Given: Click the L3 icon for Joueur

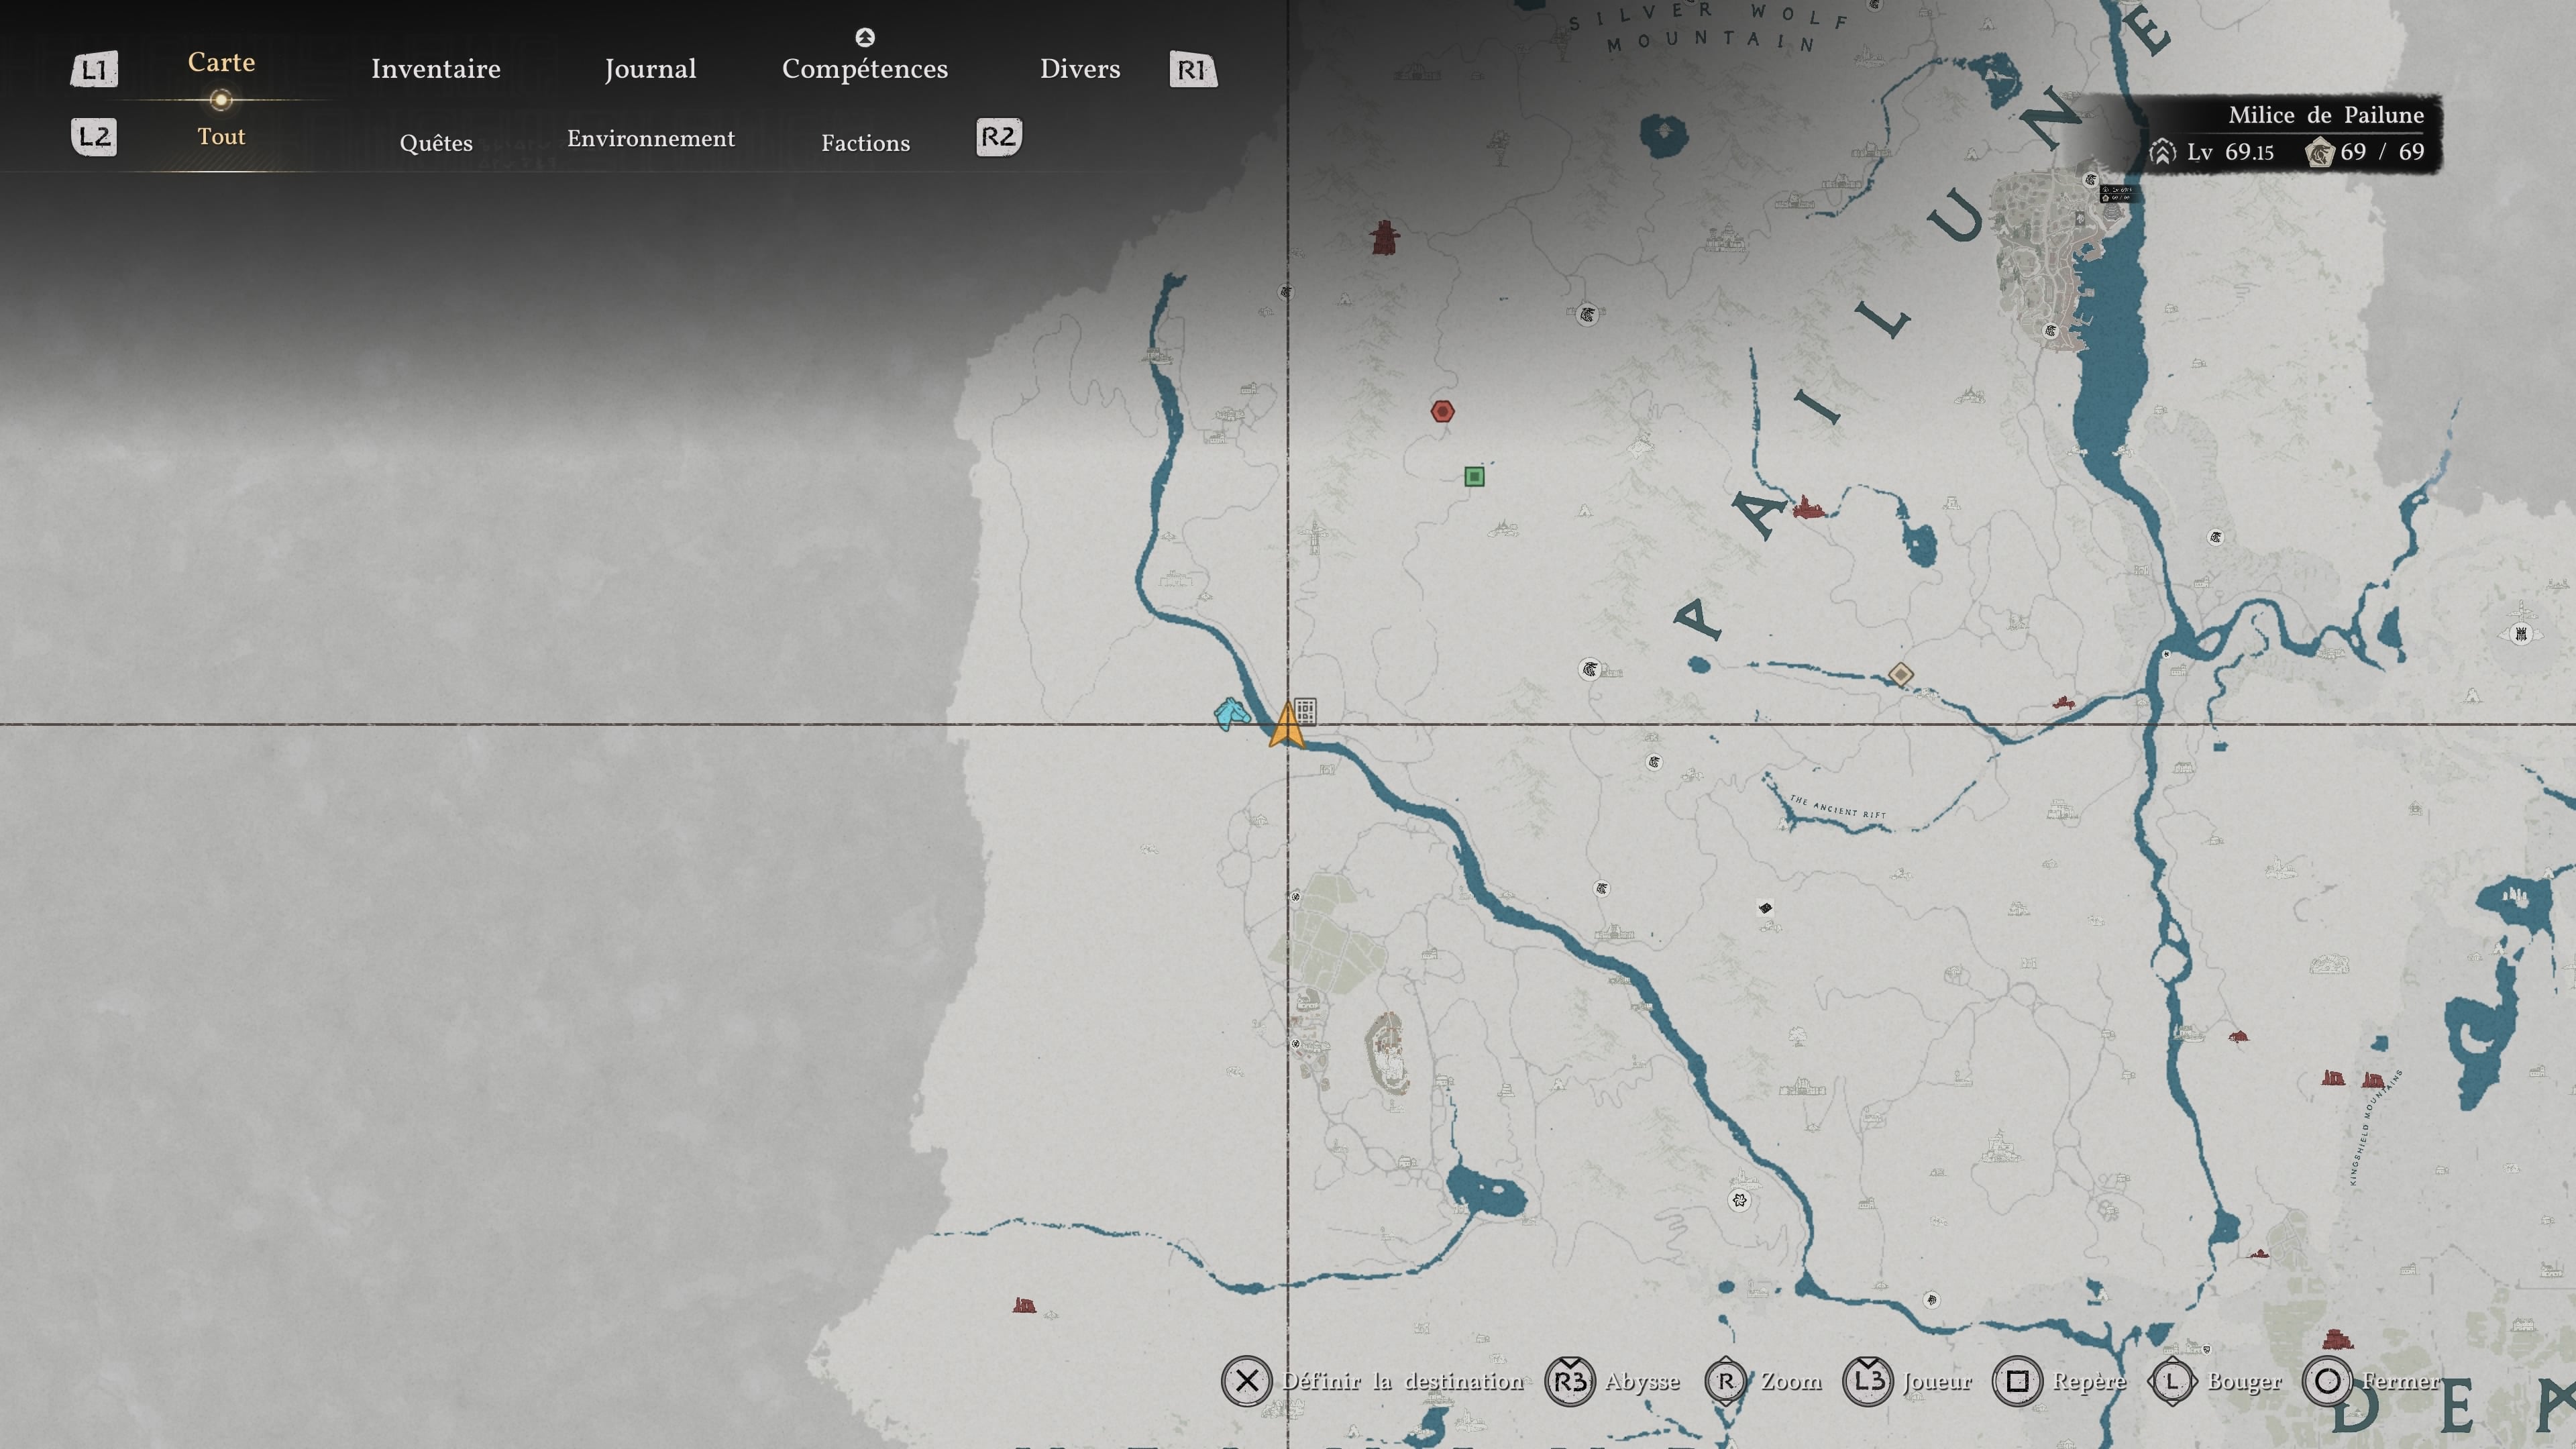Looking at the screenshot, I should click(x=1868, y=1381).
